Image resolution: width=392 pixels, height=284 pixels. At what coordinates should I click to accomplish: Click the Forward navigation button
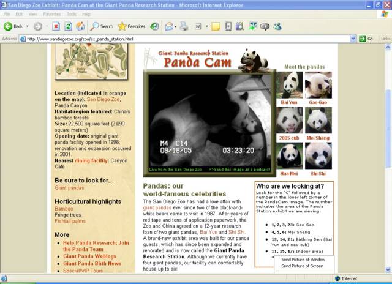tap(38, 26)
